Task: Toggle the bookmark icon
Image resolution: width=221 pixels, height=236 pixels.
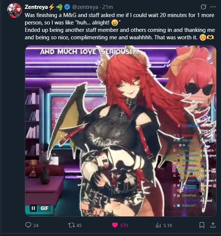Action: tap(202, 225)
